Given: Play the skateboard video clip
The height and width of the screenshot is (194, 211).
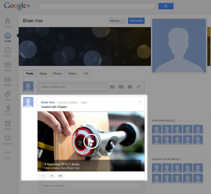Looking at the screenshot, I should pos(91,141).
